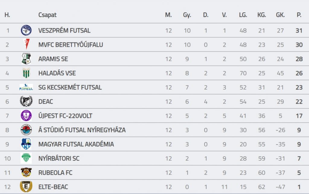Open the Haladás VSE crest icon

26,73
